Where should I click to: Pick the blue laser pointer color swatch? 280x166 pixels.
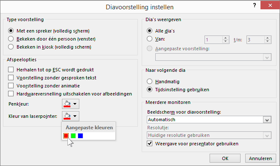click(80, 136)
